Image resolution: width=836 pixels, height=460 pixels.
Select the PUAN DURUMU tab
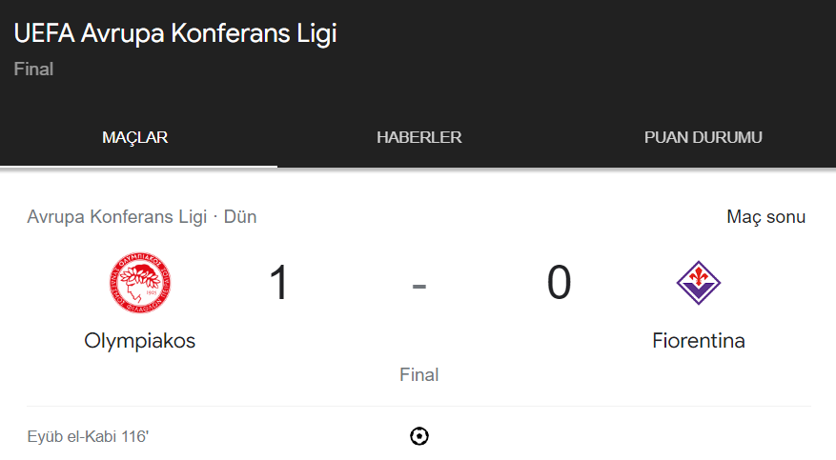(x=703, y=137)
